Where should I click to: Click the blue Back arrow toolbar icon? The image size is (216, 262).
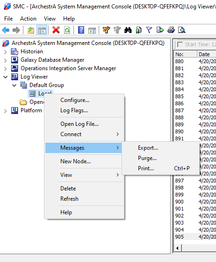(6, 30)
